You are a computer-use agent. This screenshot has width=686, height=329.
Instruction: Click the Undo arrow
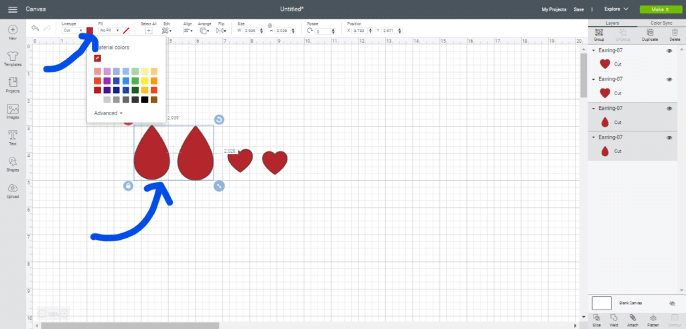(x=35, y=28)
